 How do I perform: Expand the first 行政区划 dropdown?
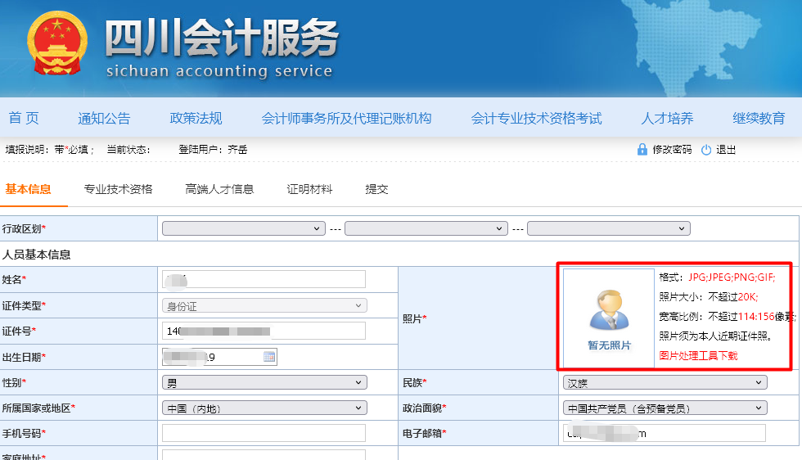[244, 228]
